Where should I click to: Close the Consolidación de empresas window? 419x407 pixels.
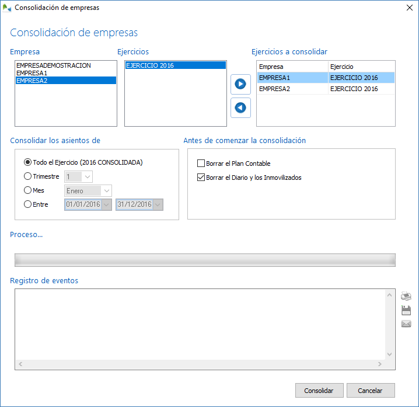(x=408, y=8)
